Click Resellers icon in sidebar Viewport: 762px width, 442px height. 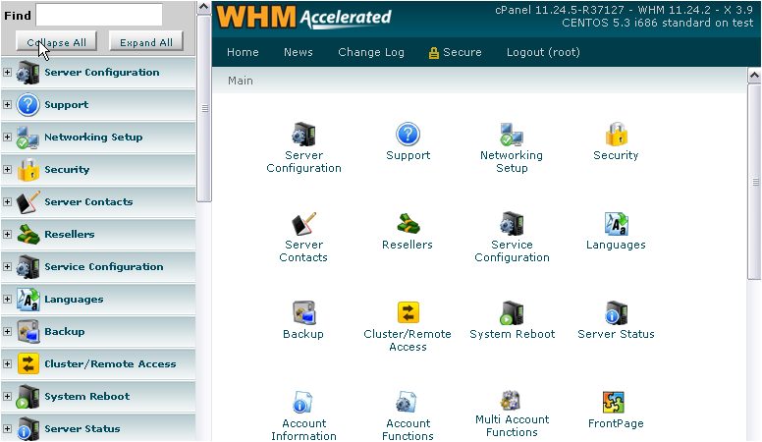[27, 235]
